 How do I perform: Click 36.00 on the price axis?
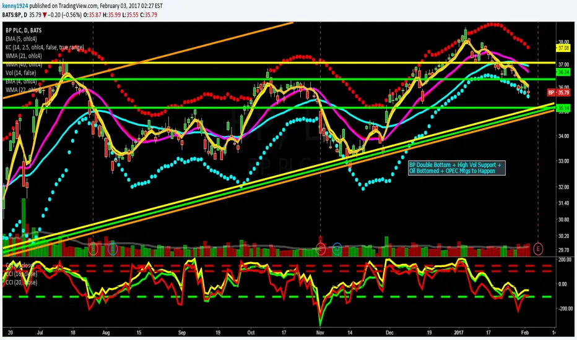(564, 87)
